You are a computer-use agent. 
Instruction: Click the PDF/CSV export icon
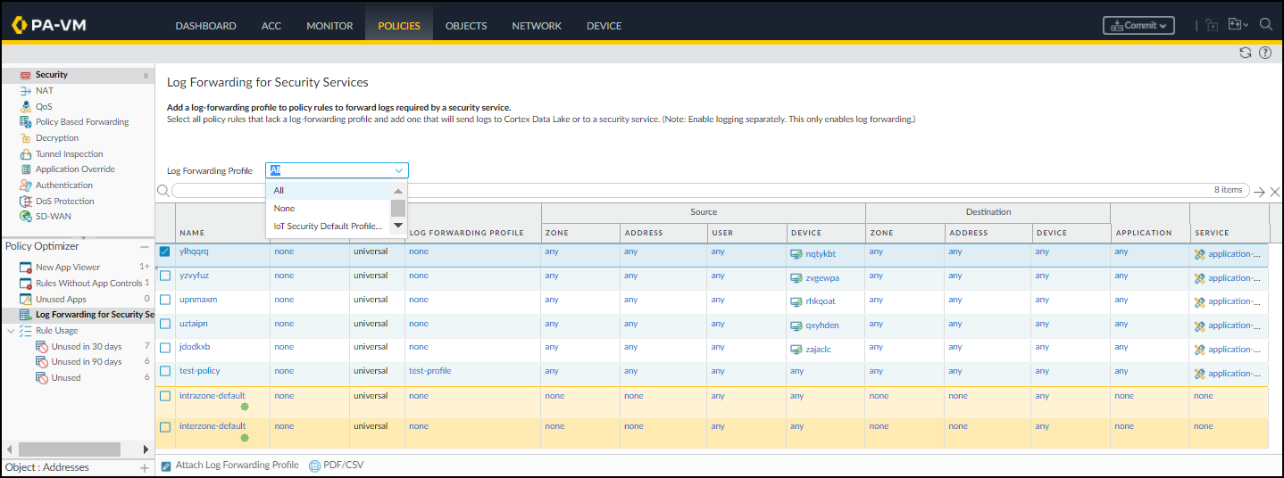tap(314, 466)
